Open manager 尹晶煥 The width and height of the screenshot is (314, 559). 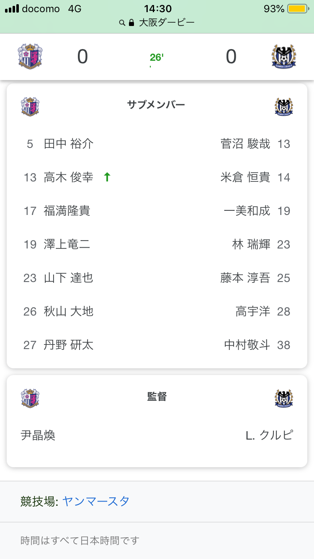pyautogui.click(x=38, y=435)
